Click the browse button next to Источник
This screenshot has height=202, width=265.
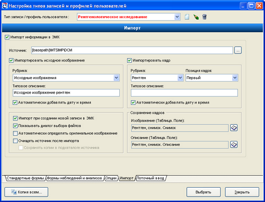click(x=238, y=50)
